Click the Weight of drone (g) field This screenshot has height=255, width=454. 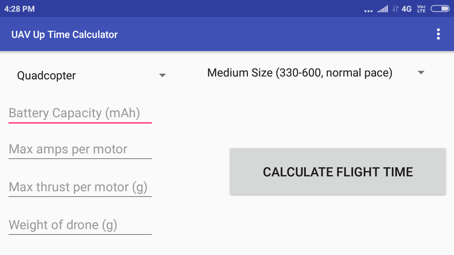coord(80,225)
